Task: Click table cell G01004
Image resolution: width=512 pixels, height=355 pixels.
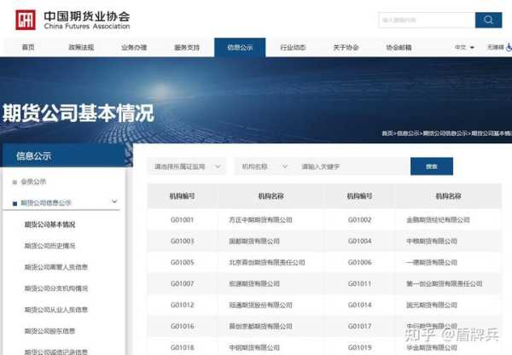Action: coord(359,241)
